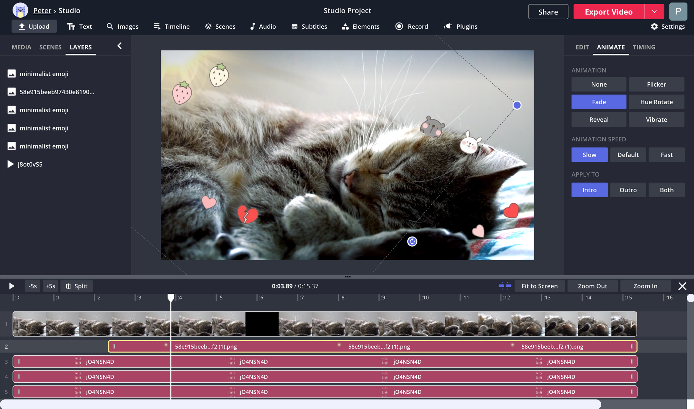
Task: Open the Record tool
Action: coord(412,26)
